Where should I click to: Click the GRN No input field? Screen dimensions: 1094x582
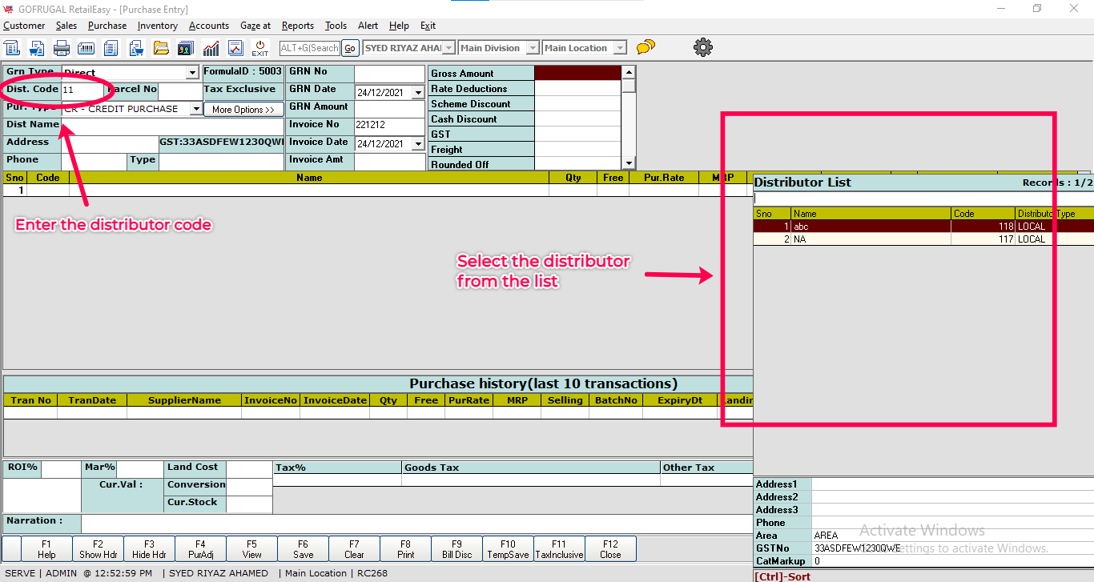tap(389, 74)
